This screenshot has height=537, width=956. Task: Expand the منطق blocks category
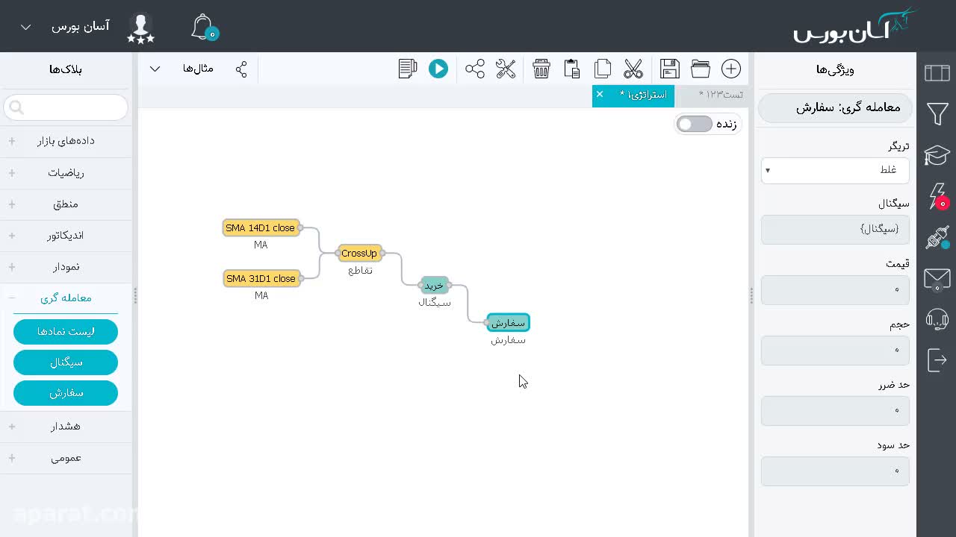pyautogui.click(x=66, y=204)
